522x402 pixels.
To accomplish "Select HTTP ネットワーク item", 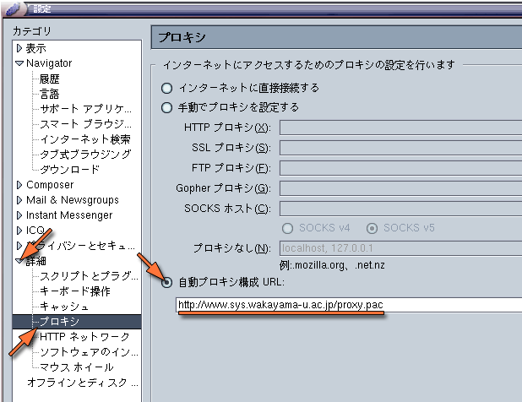I will (84, 337).
